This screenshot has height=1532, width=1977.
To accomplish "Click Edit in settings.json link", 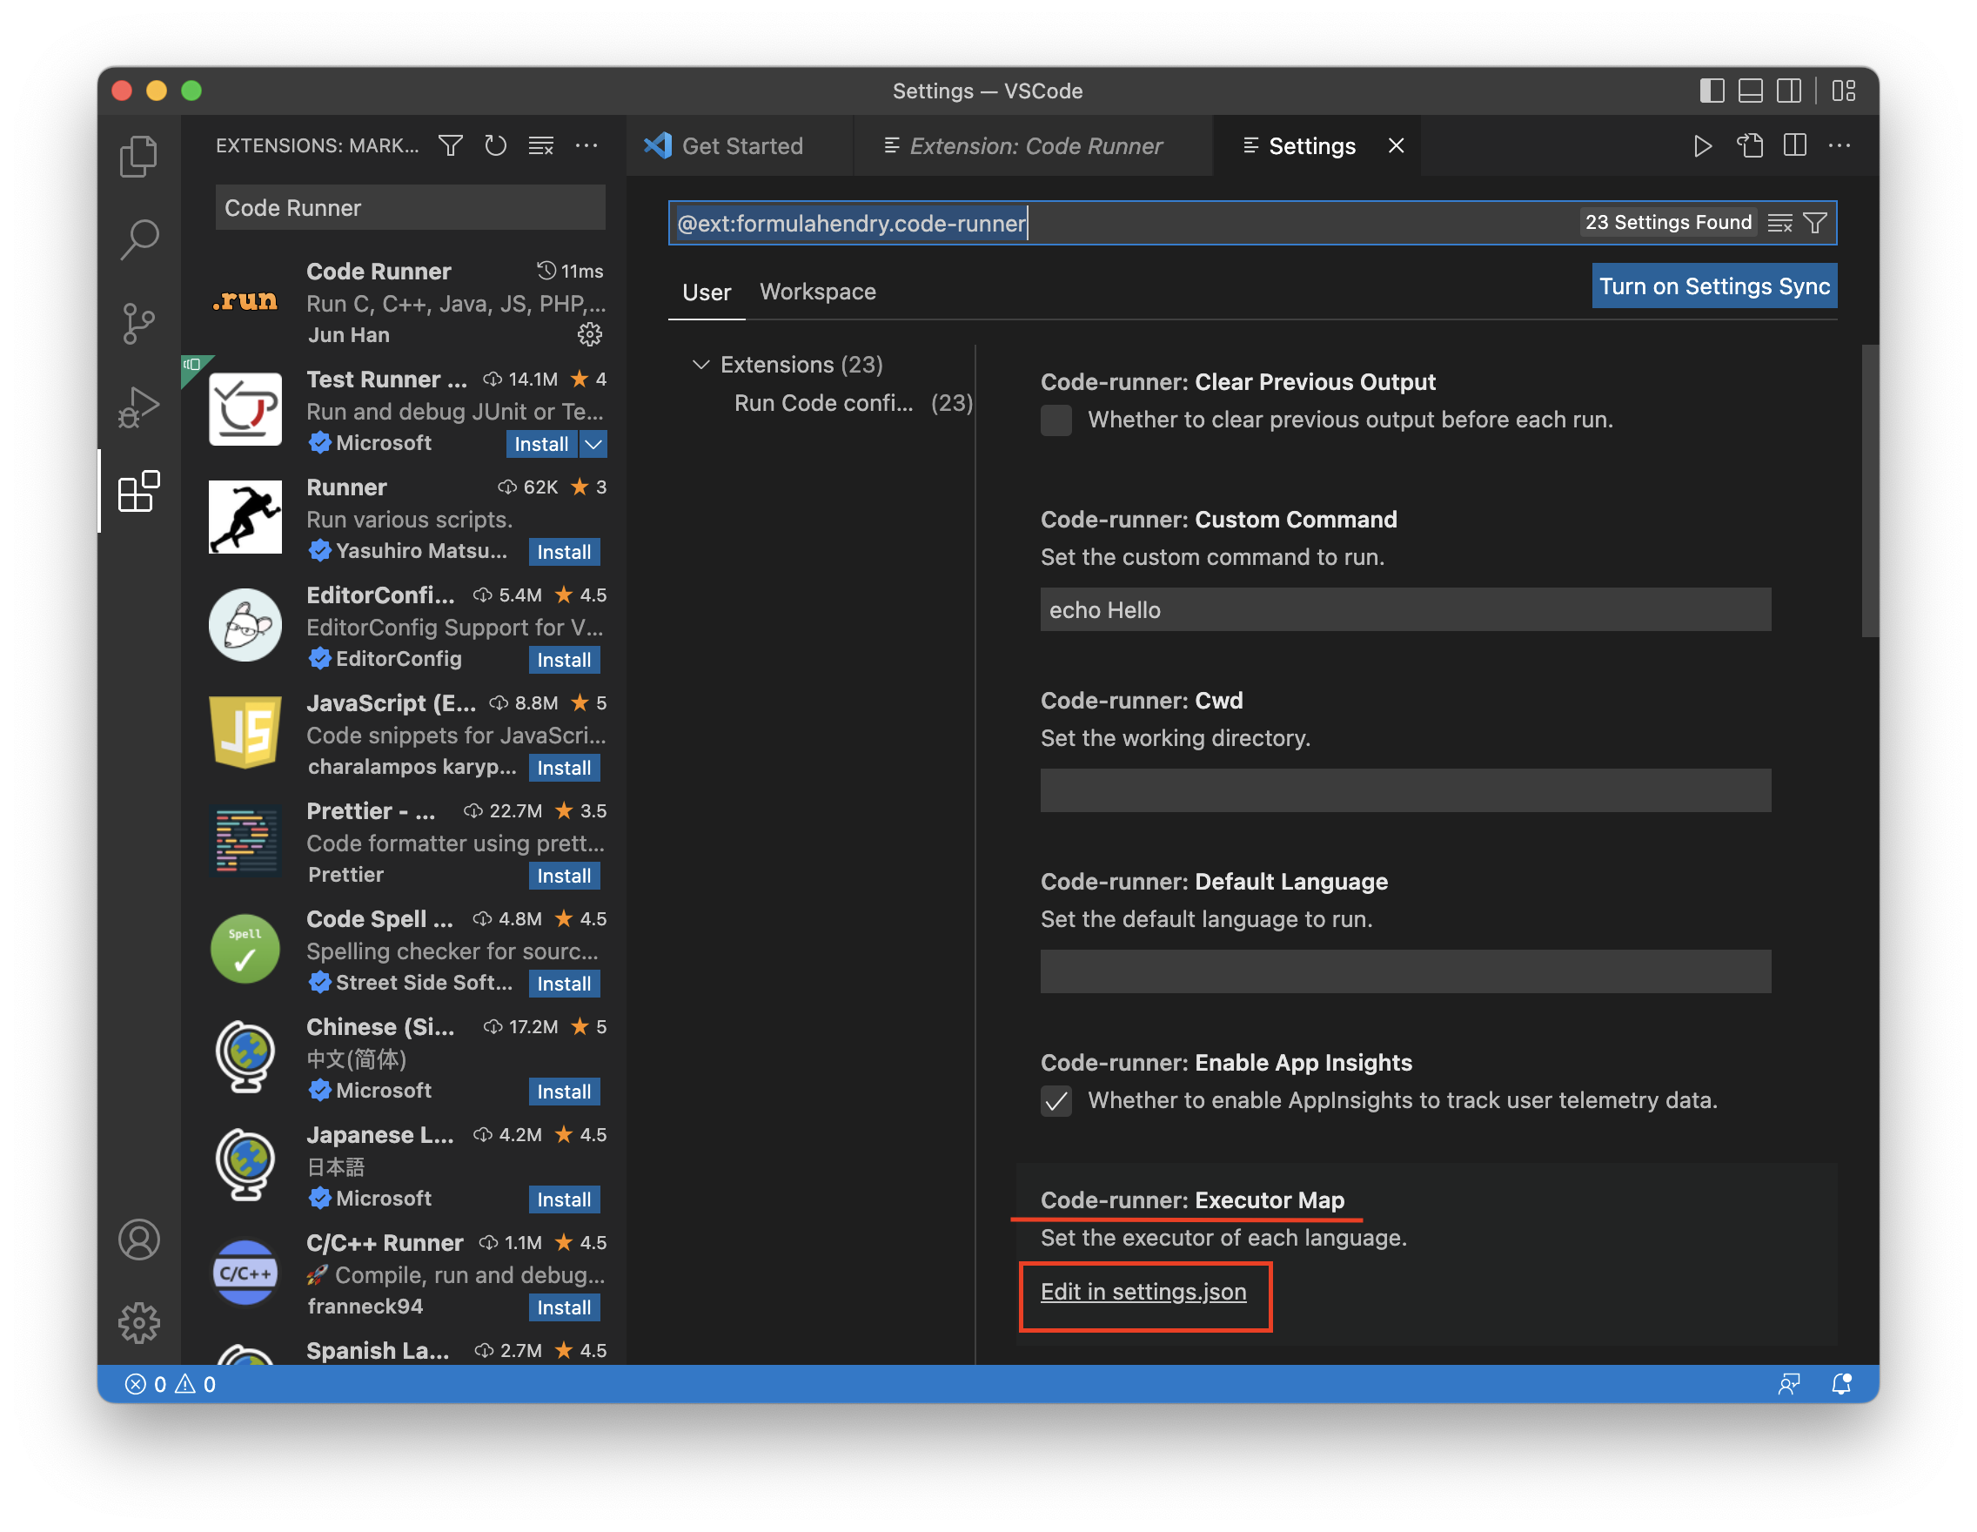I will coord(1143,1292).
